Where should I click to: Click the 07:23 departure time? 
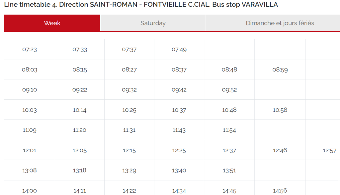pos(29,49)
